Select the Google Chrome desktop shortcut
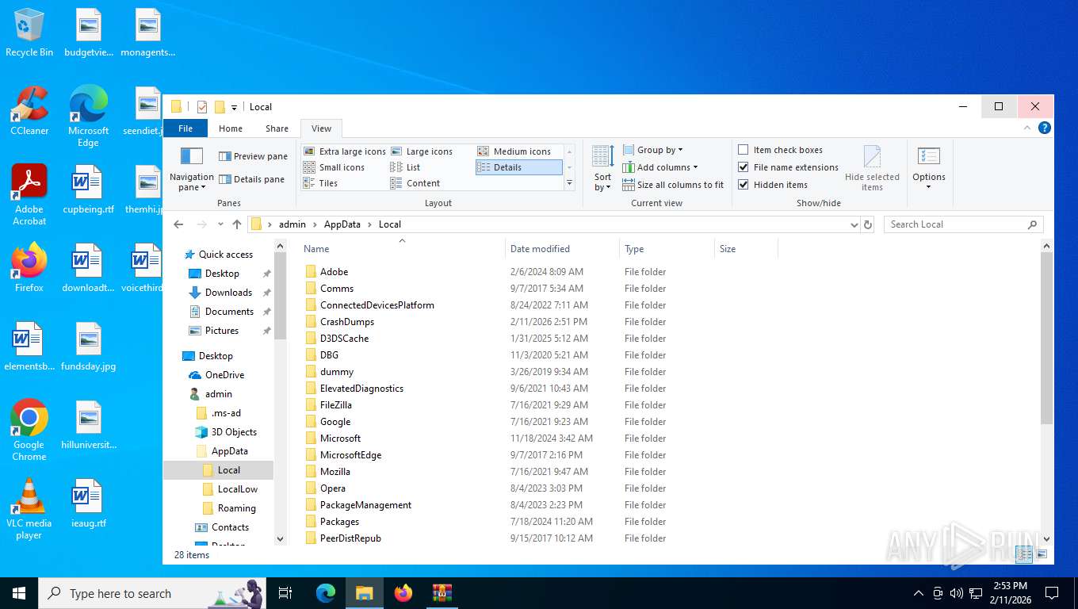Viewport: 1078px width, 609px height. 29,431
